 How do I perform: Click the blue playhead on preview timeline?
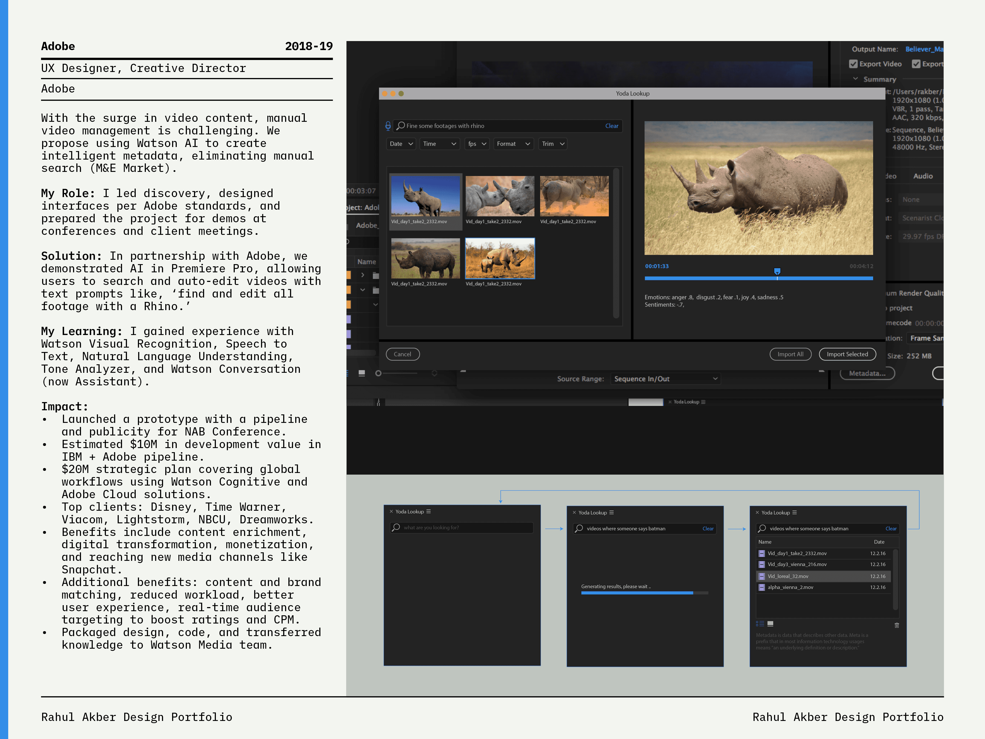coord(777,271)
